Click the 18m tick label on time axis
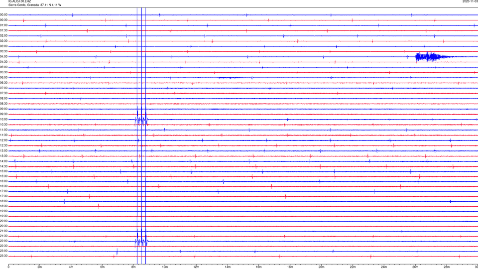The height and width of the screenshot is (269, 478). click(x=290, y=267)
